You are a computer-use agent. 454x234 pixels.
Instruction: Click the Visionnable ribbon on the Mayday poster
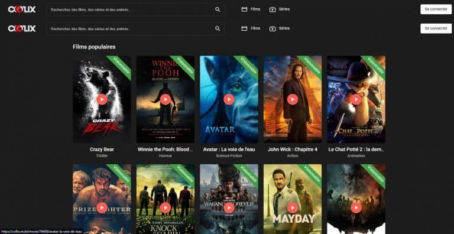[311, 175]
